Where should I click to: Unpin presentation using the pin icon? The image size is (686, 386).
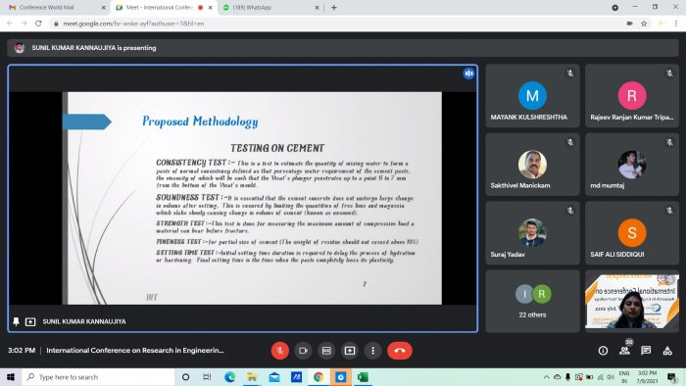[17, 321]
